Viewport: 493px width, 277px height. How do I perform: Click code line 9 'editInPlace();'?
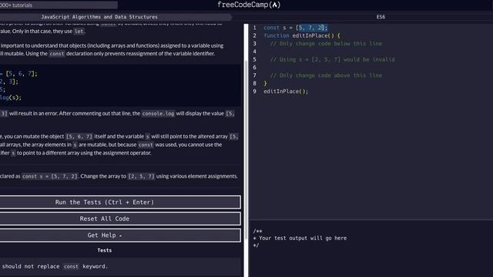[x=286, y=92]
